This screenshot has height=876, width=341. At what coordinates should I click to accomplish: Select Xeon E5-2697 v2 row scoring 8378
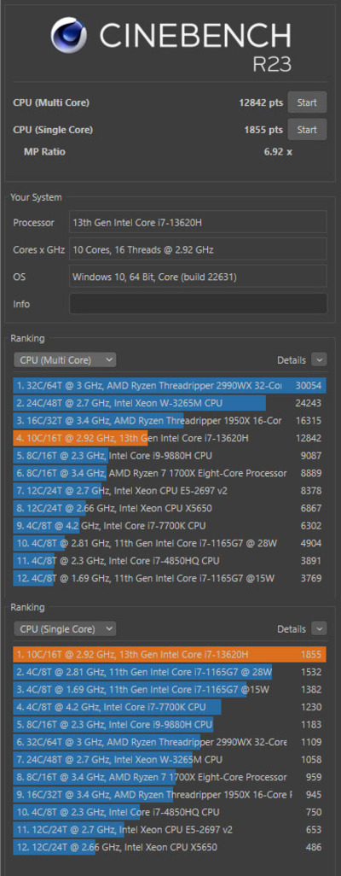[170, 491]
